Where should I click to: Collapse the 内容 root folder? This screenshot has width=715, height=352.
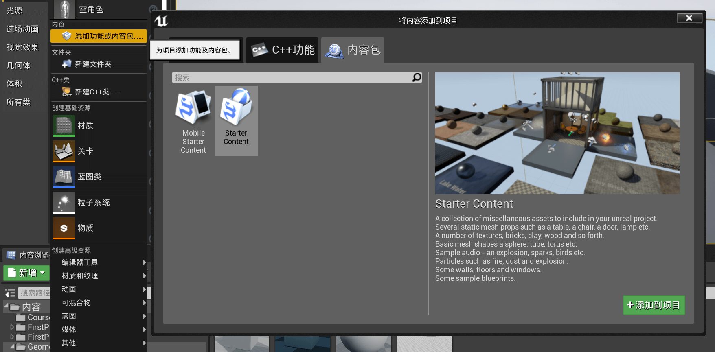(x=6, y=306)
